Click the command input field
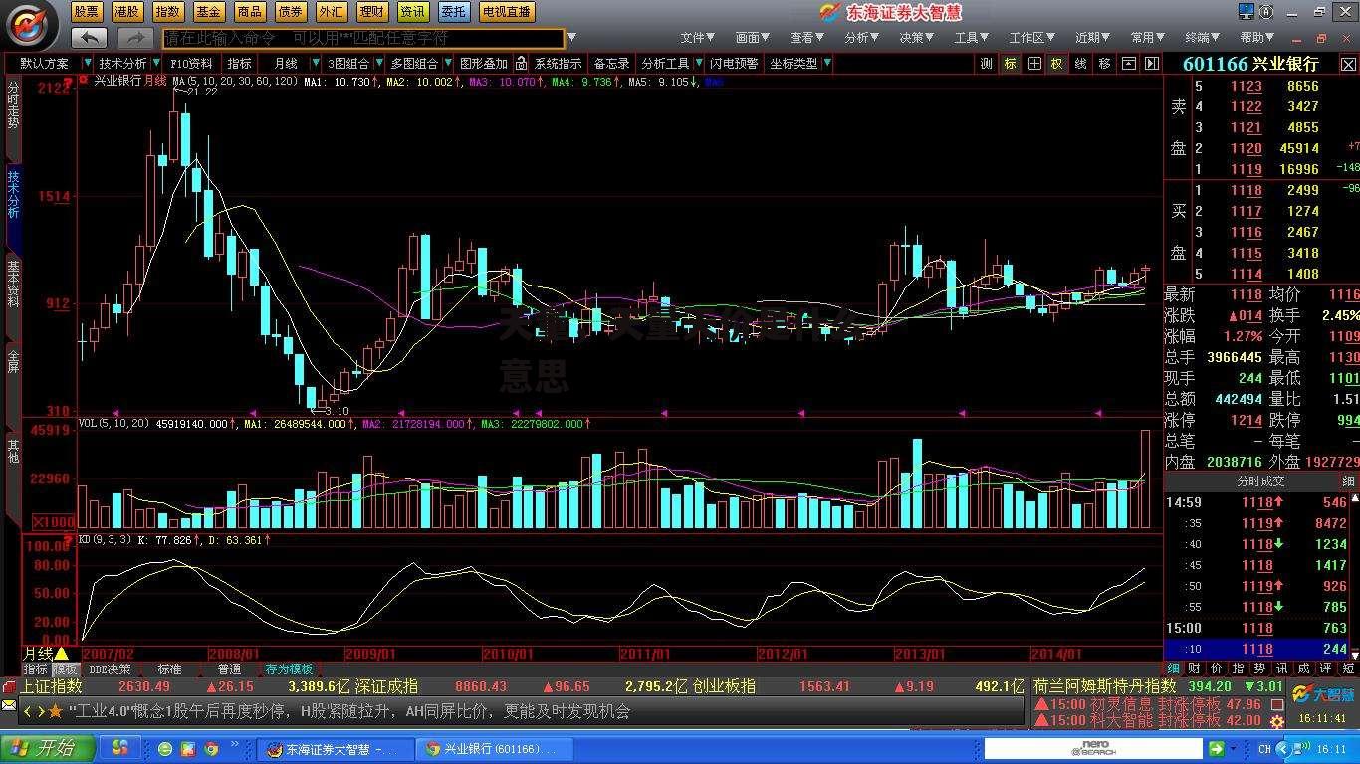Image resolution: width=1360 pixels, height=764 pixels. click(x=363, y=38)
